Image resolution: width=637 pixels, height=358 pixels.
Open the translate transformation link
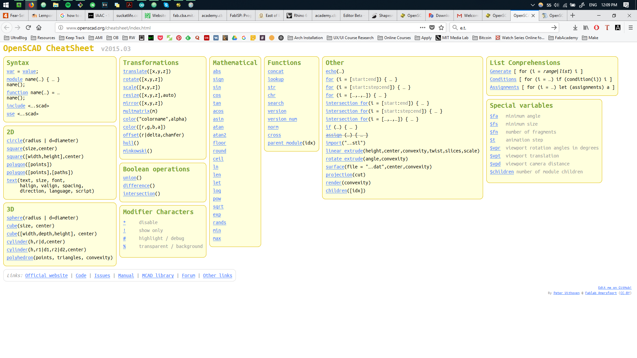[x=135, y=71]
